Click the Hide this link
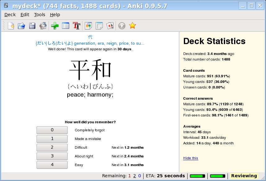Image resolution: width=266 pixels, height=181 pixels. (190, 158)
